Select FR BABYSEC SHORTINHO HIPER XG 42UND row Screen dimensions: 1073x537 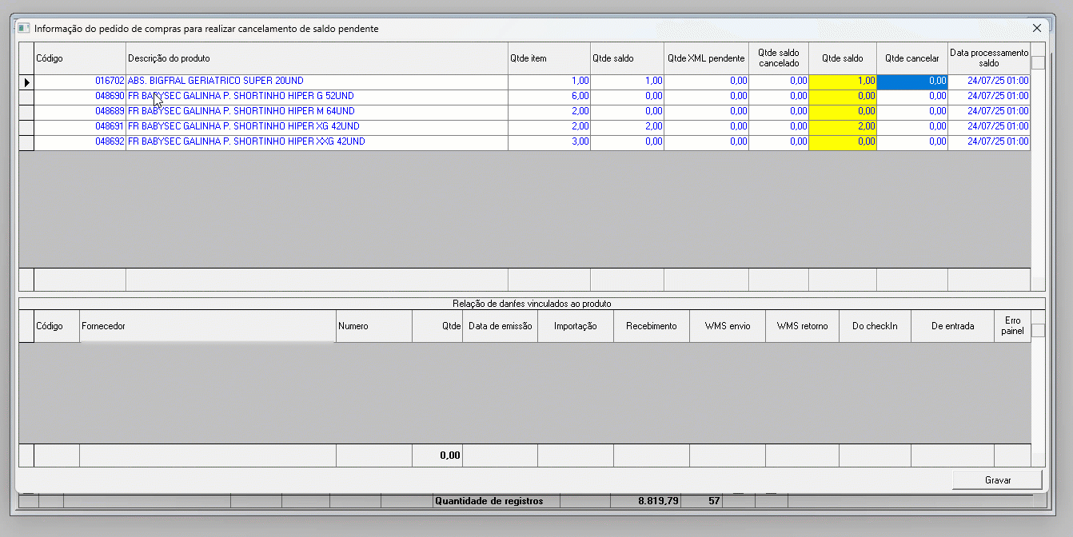pyautogui.click(x=317, y=127)
